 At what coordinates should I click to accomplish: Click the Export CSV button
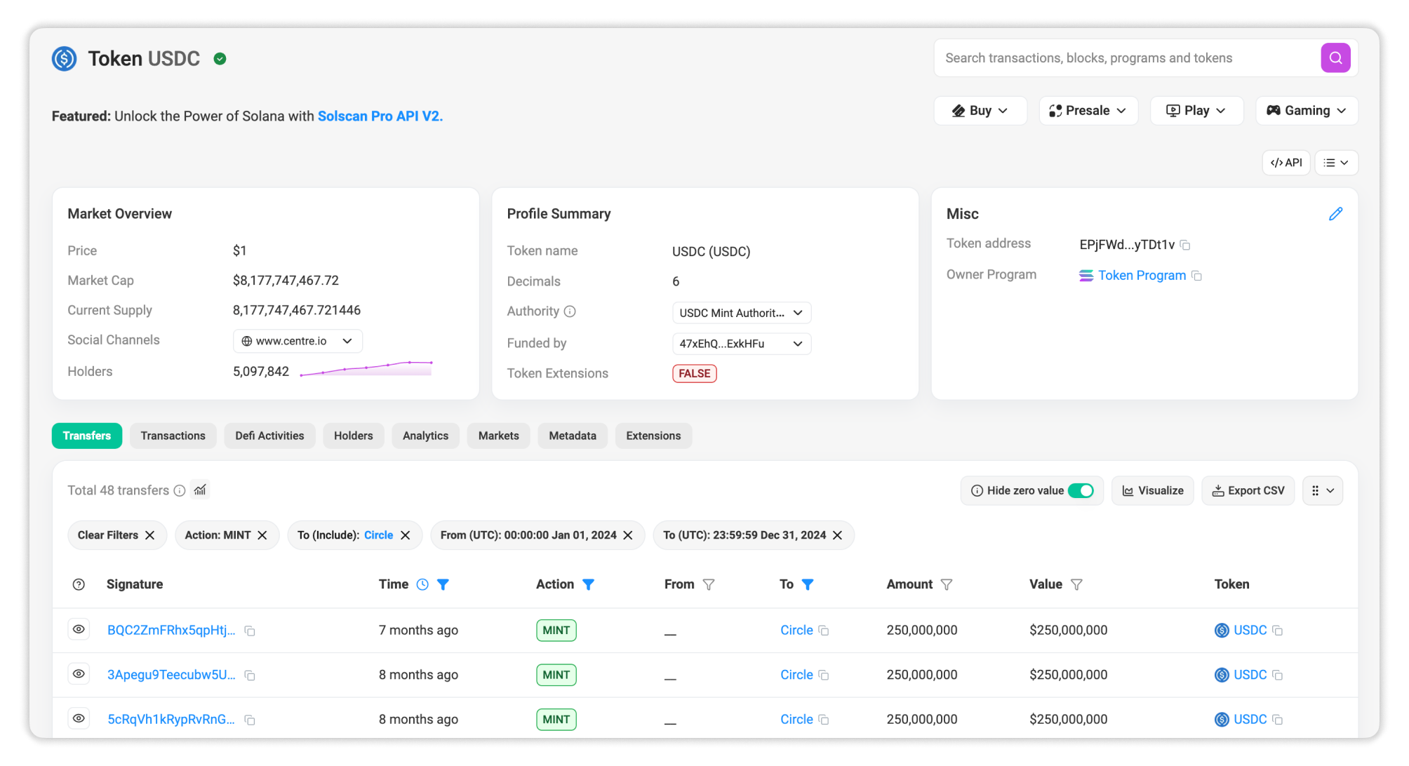click(x=1248, y=490)
